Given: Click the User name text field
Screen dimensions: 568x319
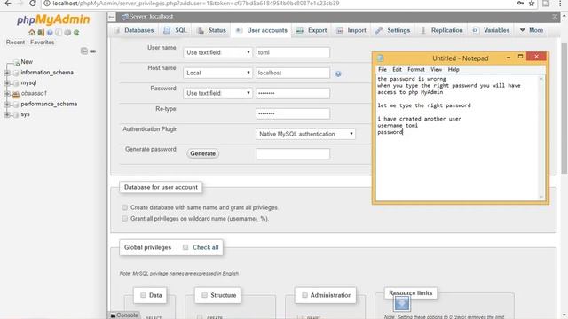Looking at the screenshot, I should click(293, 52).
